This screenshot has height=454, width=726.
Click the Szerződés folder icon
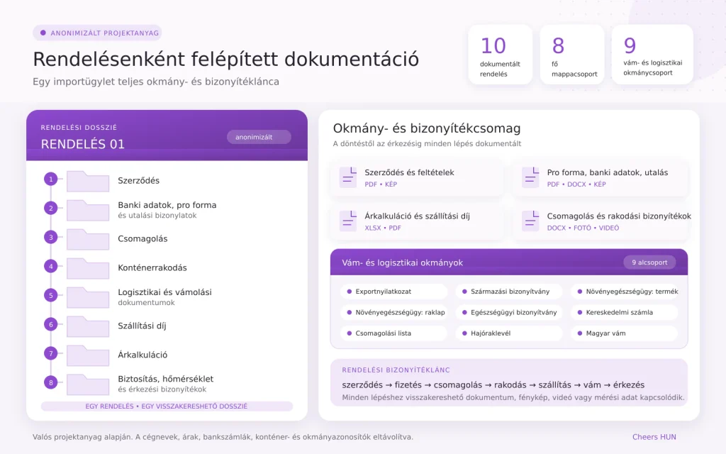(x=88, y=181)
